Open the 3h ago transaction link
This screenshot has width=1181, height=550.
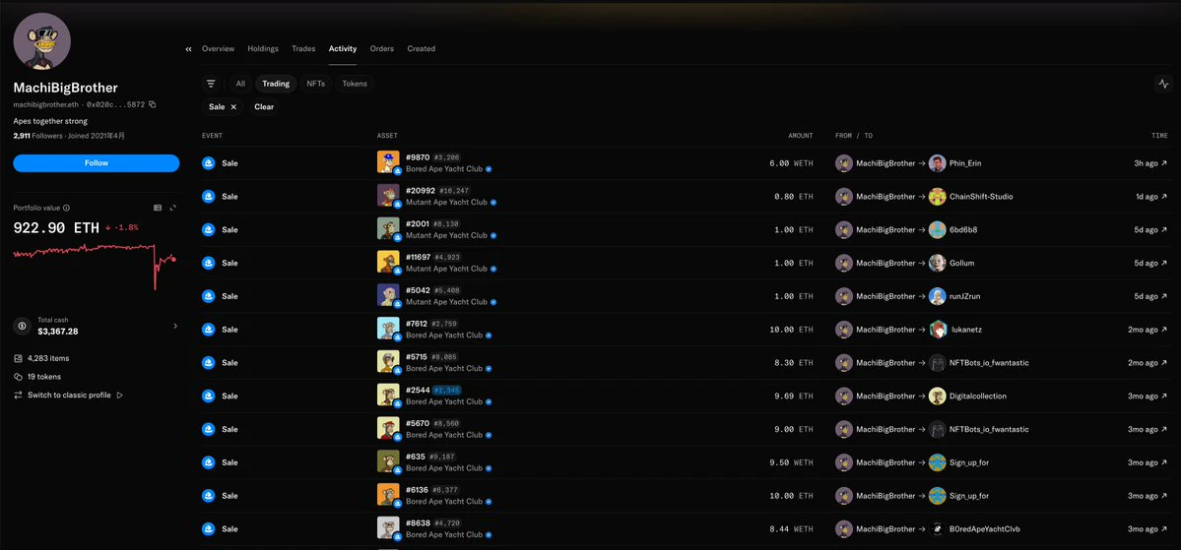coord(1150,163)
